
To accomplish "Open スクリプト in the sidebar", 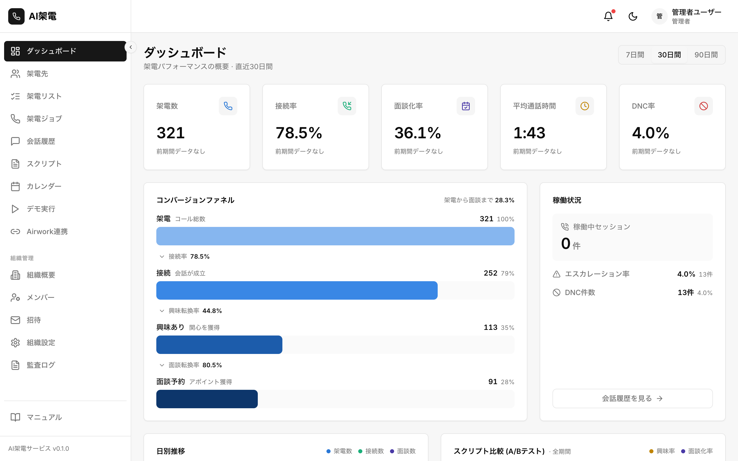I will [x=65, y=164].
